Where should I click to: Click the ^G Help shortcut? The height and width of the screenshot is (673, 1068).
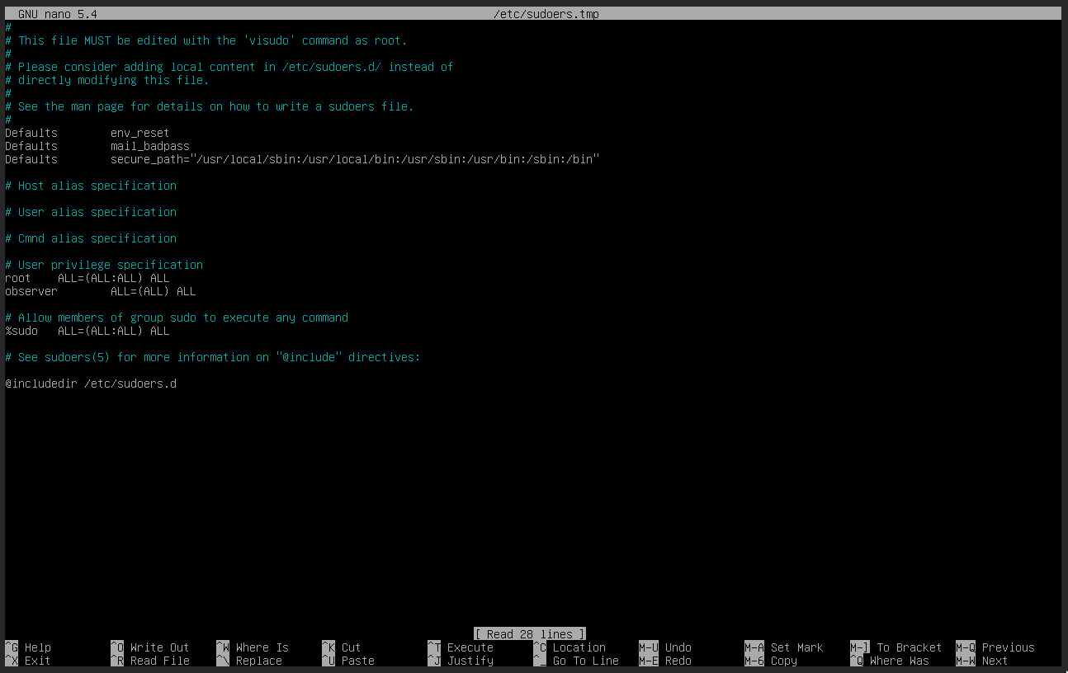pos(28,647)
